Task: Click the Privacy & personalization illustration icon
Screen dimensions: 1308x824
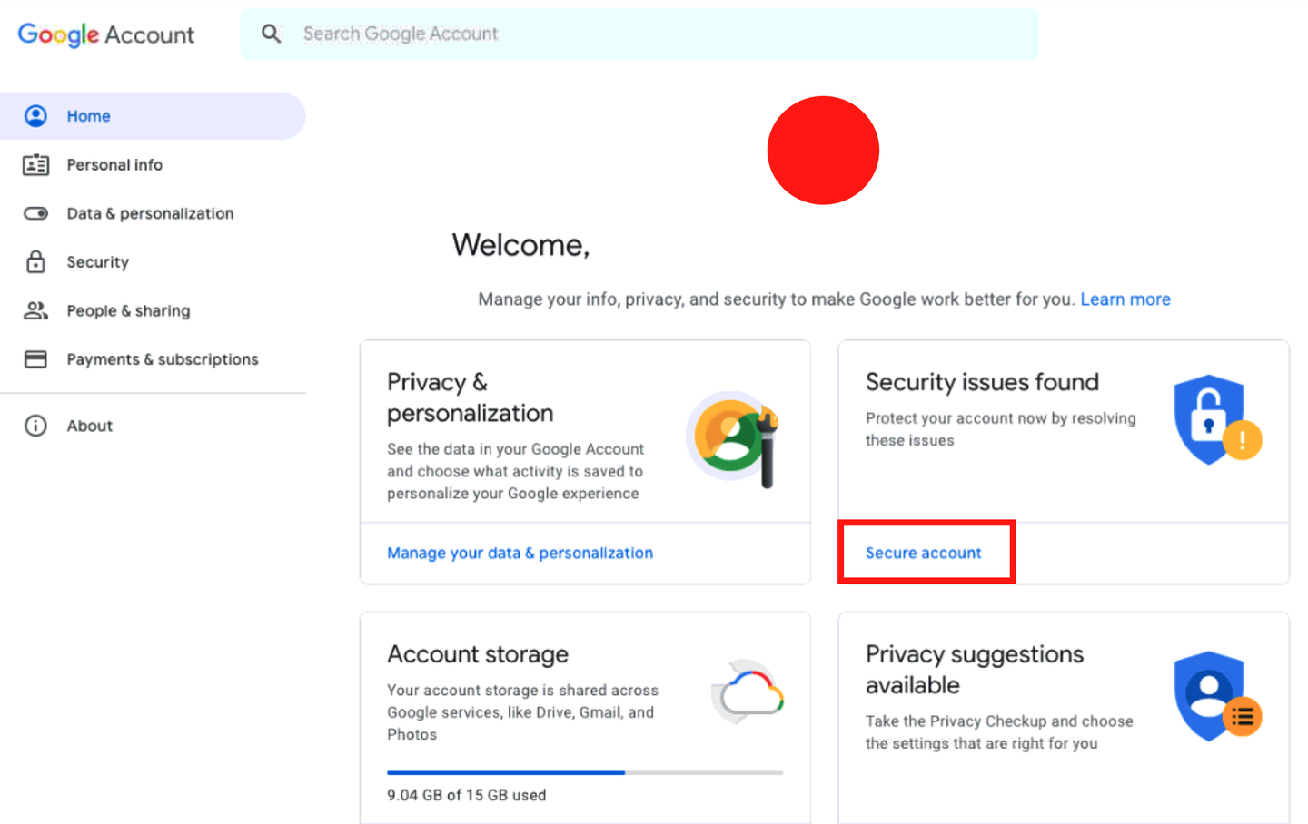Action: point(734,438)
